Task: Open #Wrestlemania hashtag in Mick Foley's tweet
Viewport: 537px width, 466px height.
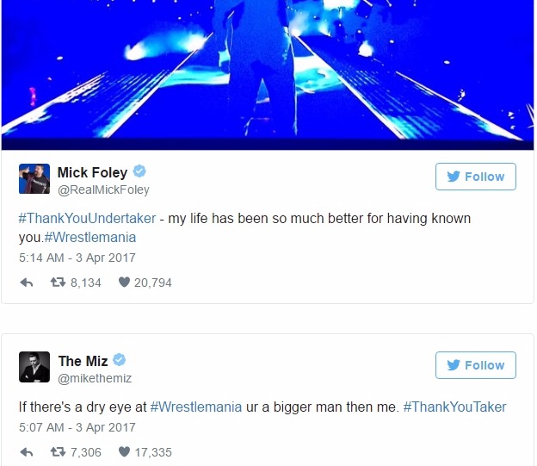Action: pyautogui.click(x=90, y=237)
